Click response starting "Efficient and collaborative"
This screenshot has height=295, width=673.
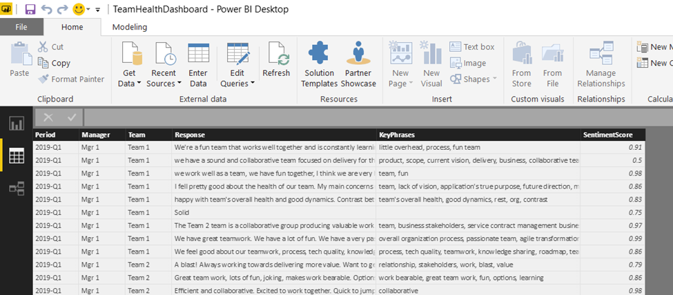point(274,291)
